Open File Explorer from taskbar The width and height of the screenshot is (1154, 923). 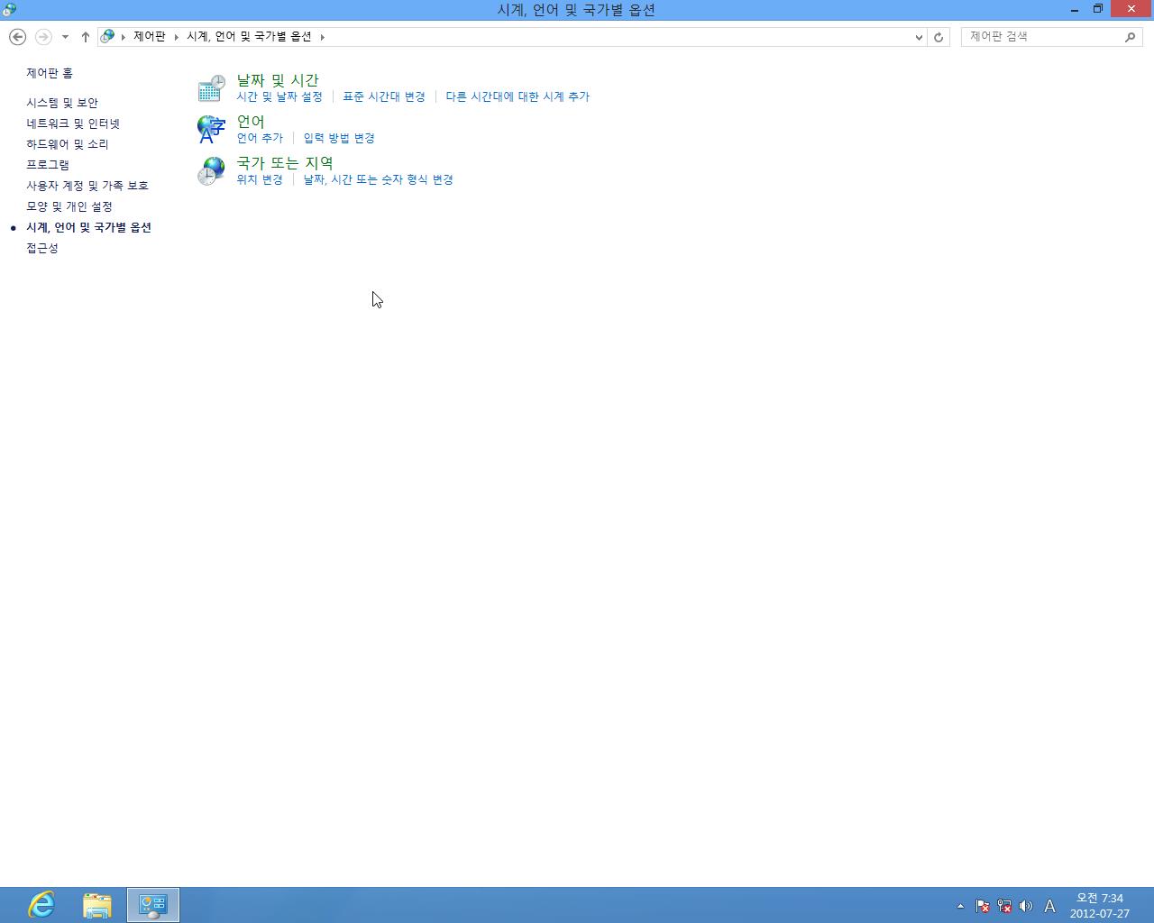tap(97, 905)
